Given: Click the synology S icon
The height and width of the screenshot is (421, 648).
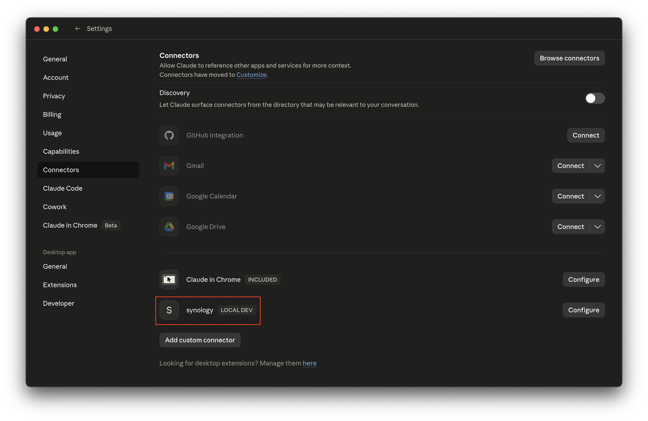Looking at the screenshot, I should [x=169, y=310].
